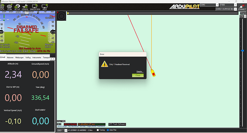The height and width of the screenshot is (133, 247).
Task: Switch to the Aktionen tab
Action: click(x=10, y=58)
